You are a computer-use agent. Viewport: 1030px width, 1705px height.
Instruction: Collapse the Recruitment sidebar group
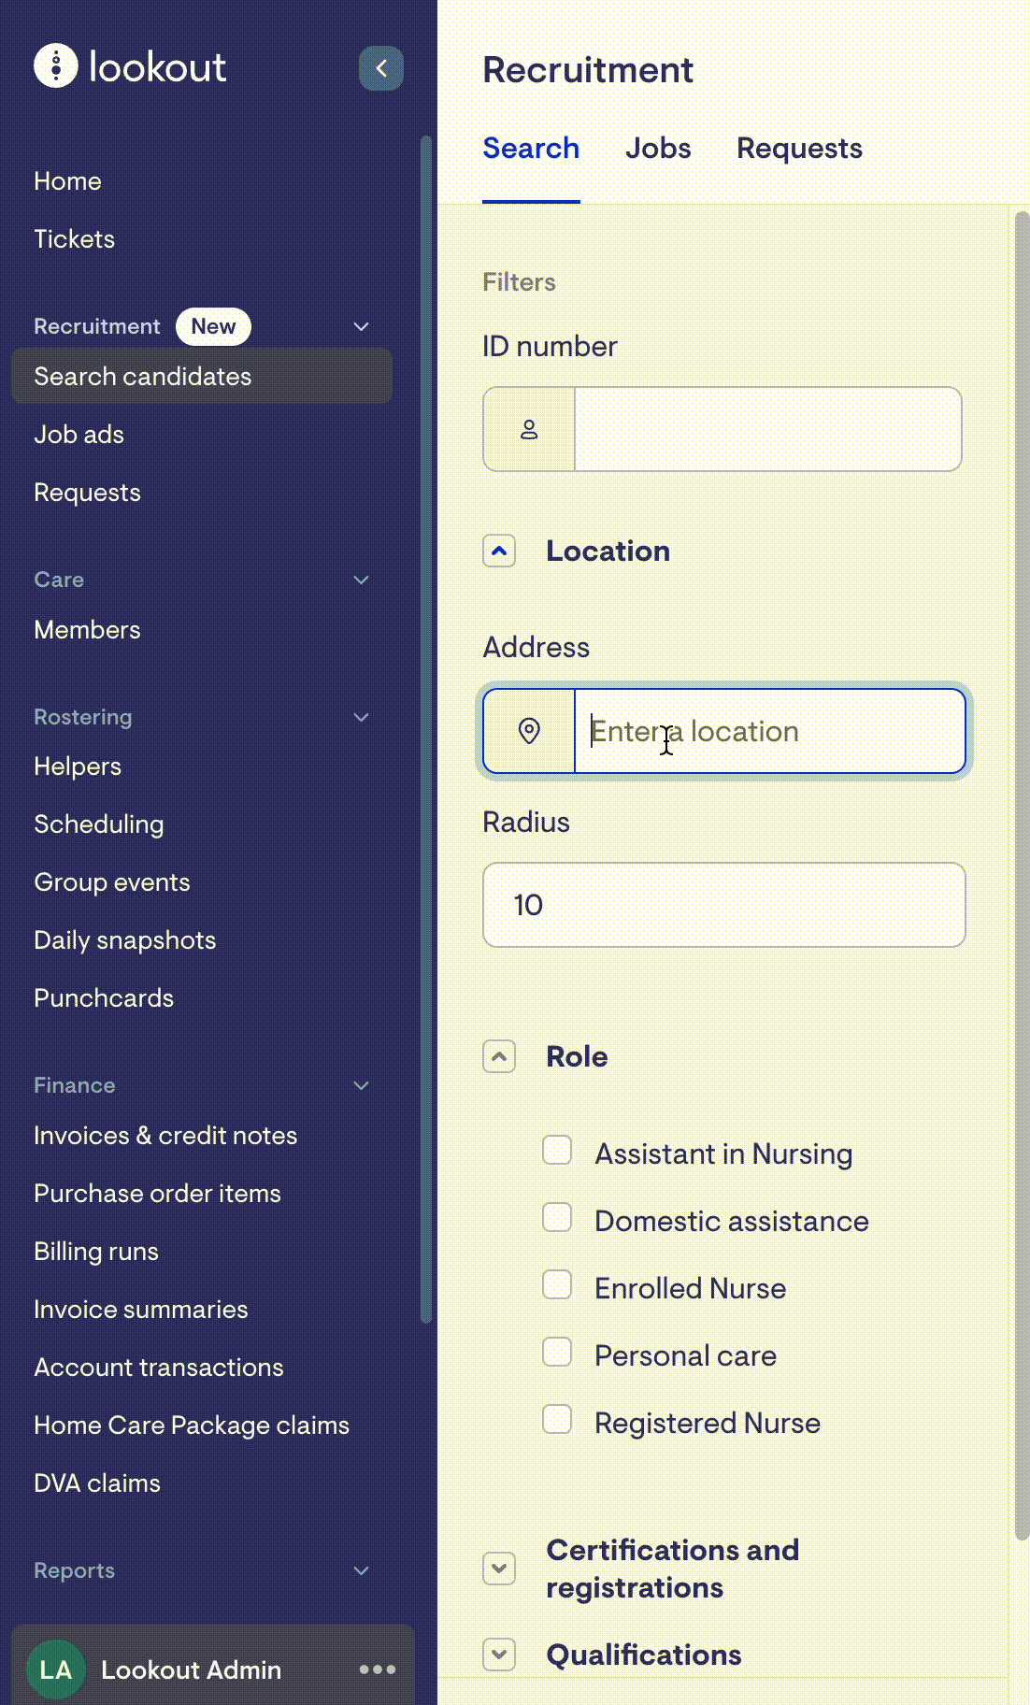362,326
